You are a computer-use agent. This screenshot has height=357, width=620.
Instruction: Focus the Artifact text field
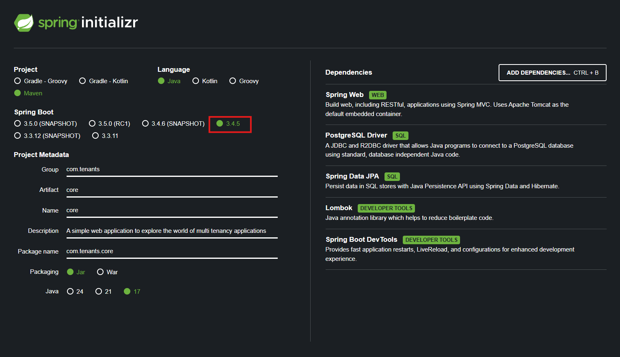(x=171, y=190)
